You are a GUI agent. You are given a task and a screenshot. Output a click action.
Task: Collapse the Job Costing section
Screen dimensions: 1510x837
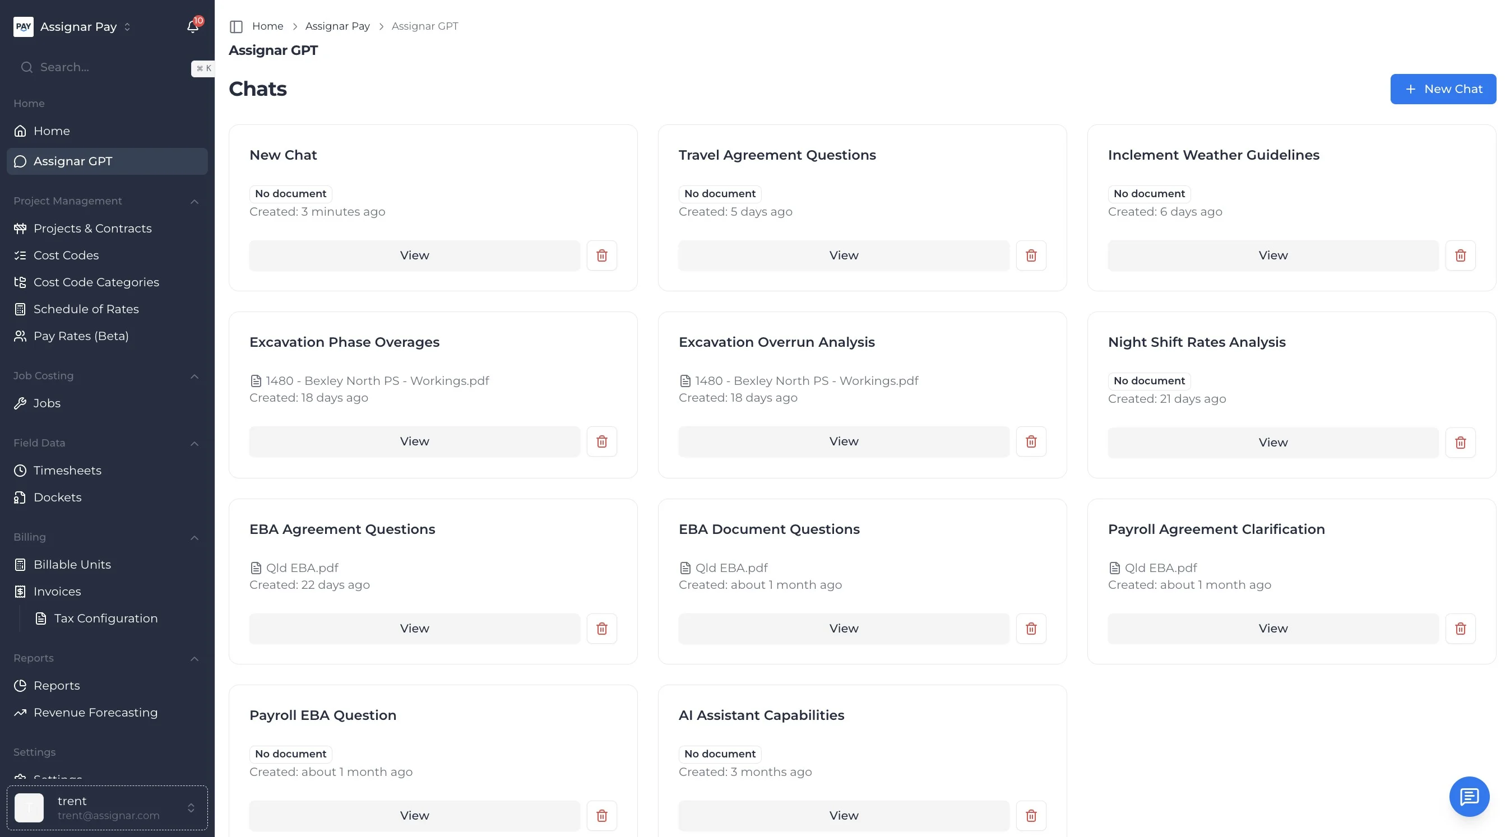[x=194, y=376]
